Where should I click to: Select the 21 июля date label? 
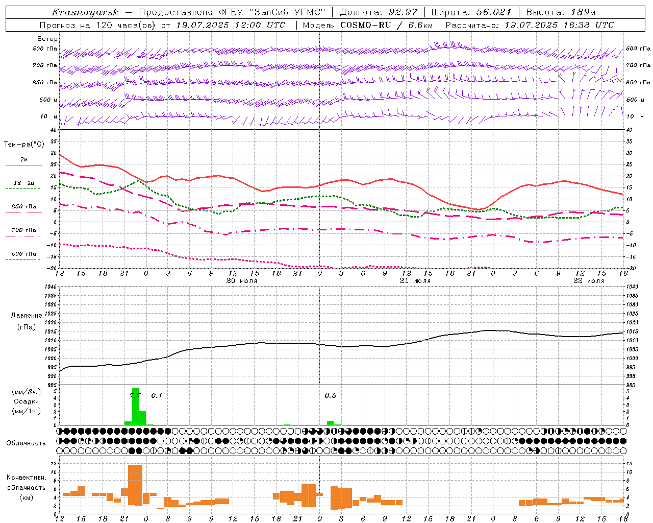(415, 281)
